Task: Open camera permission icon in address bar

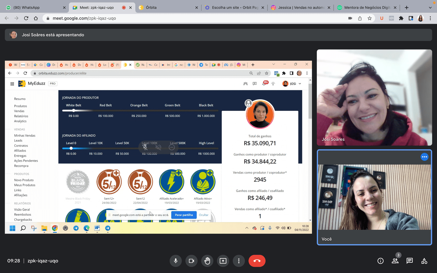Action: [350, 18]
